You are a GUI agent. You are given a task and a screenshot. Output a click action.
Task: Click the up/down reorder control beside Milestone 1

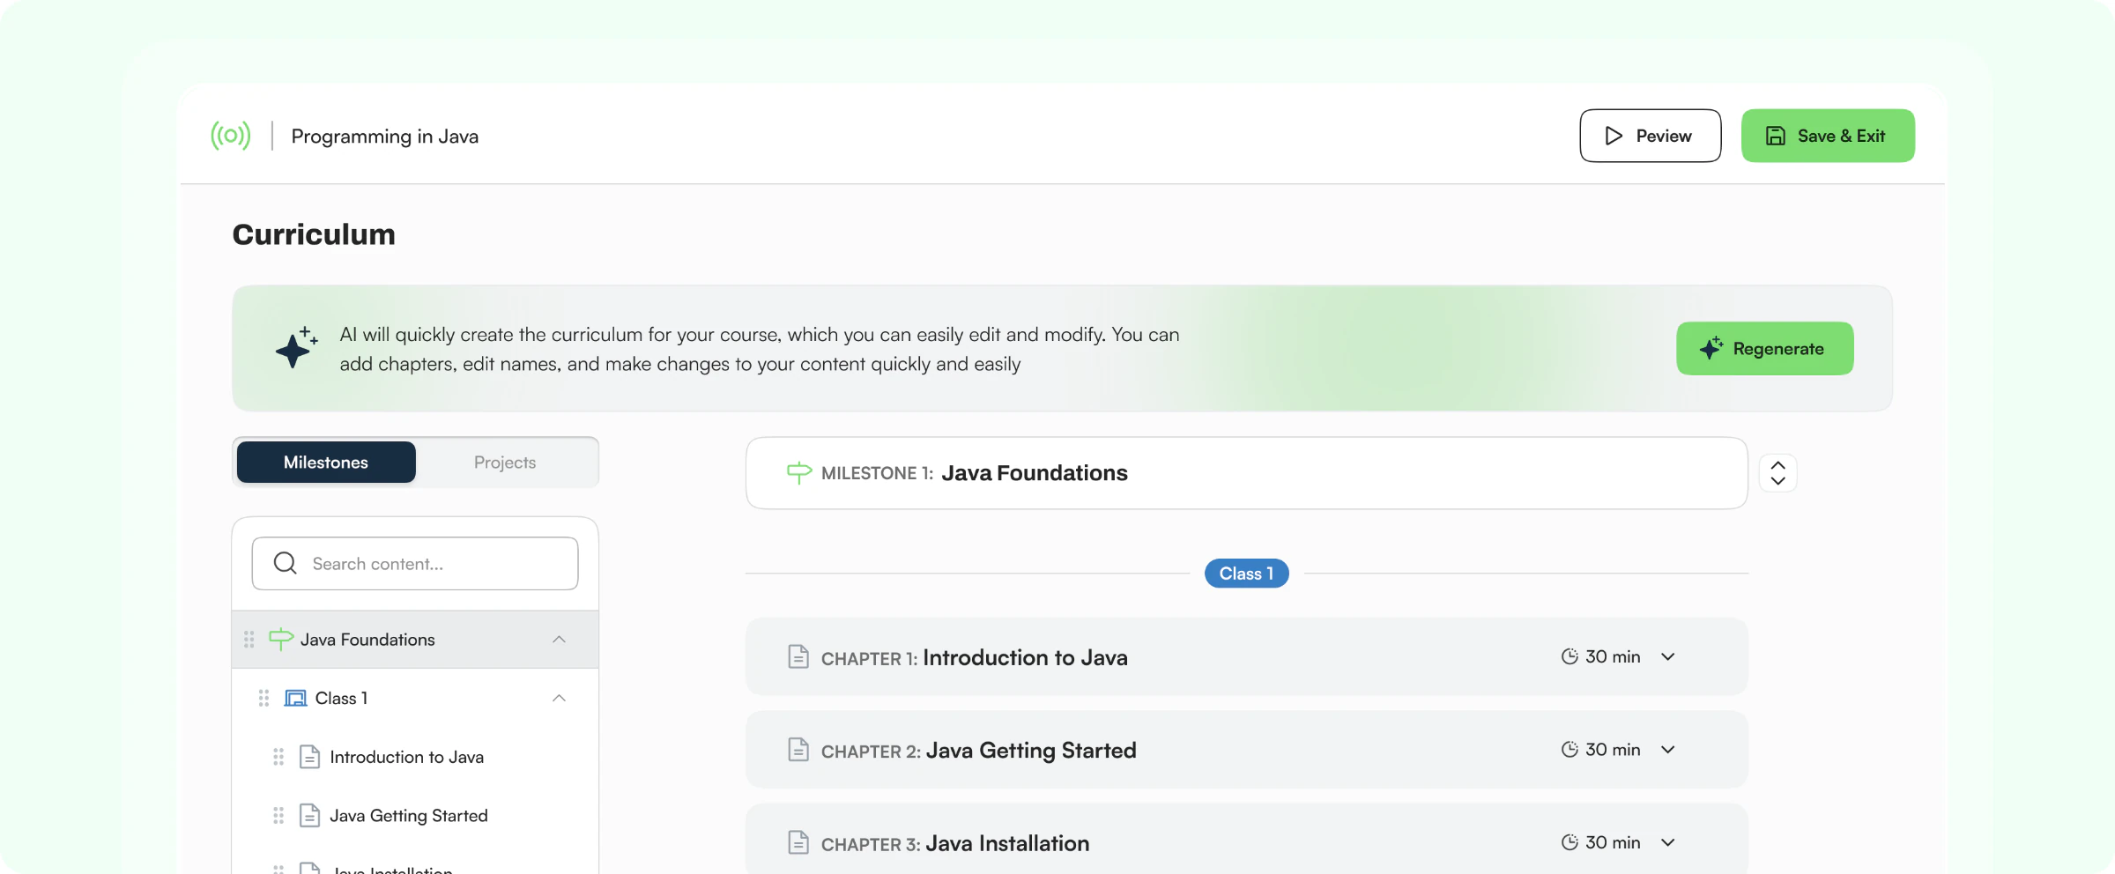pyautogui.click(x=1778, y=473)
